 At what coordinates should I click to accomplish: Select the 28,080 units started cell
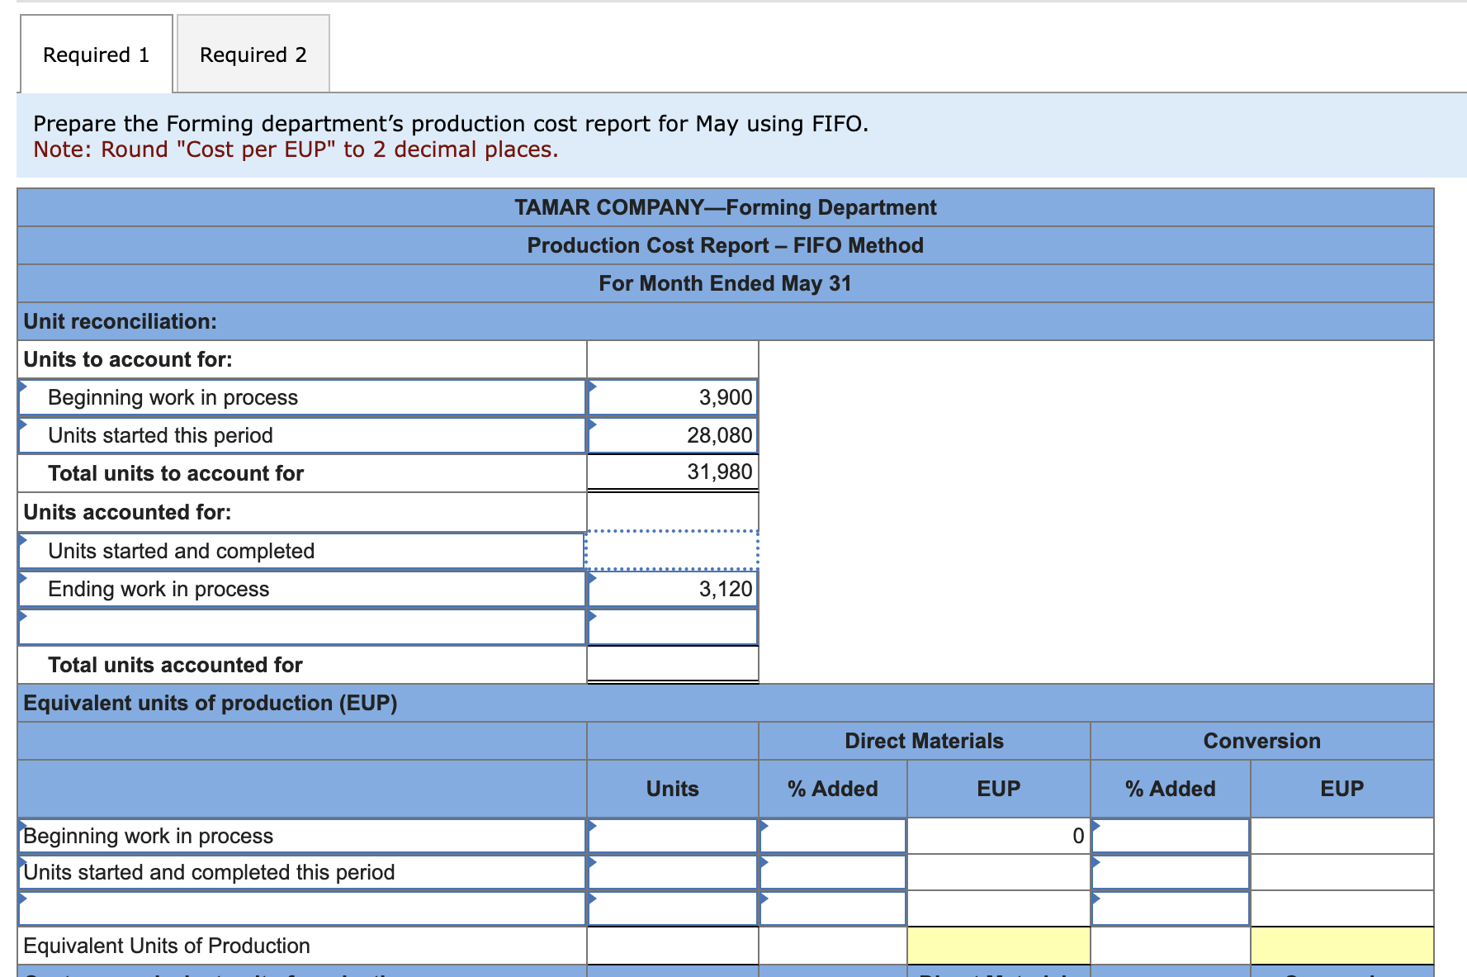coord(673,435)
